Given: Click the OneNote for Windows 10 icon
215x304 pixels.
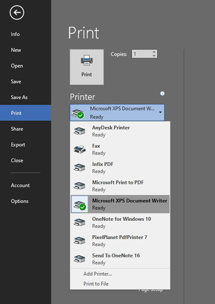Looking at the screenshot, I should (x=79, y=222).
